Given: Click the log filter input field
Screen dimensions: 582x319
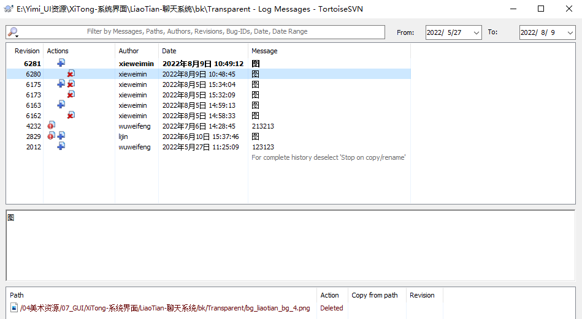Looking at the screenshot, I should coord(195,32).
